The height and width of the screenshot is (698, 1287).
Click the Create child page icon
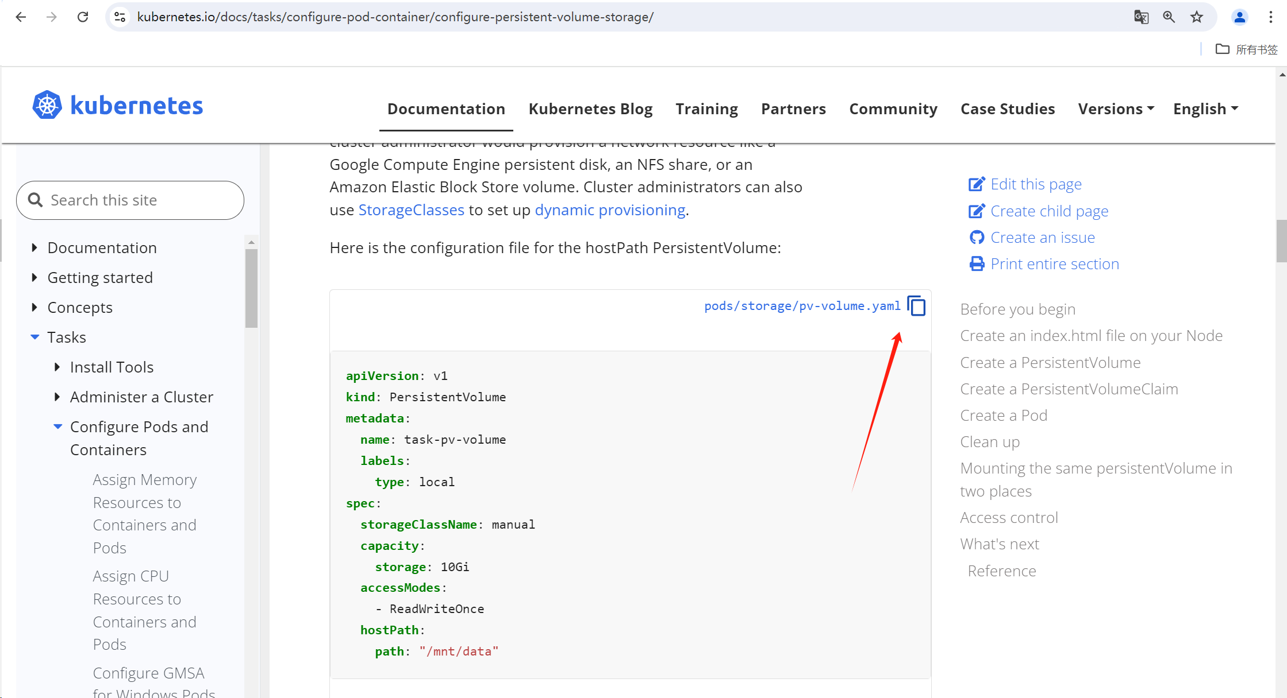pyautogui.click(x=977, y=210)
